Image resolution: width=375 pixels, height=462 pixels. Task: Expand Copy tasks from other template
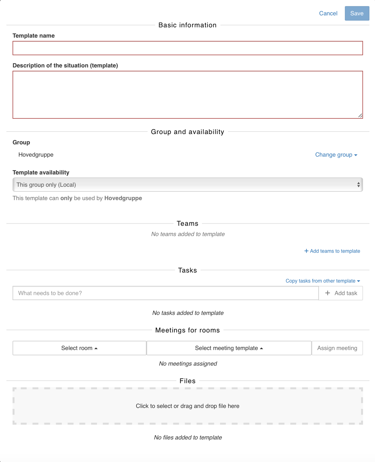321,281
